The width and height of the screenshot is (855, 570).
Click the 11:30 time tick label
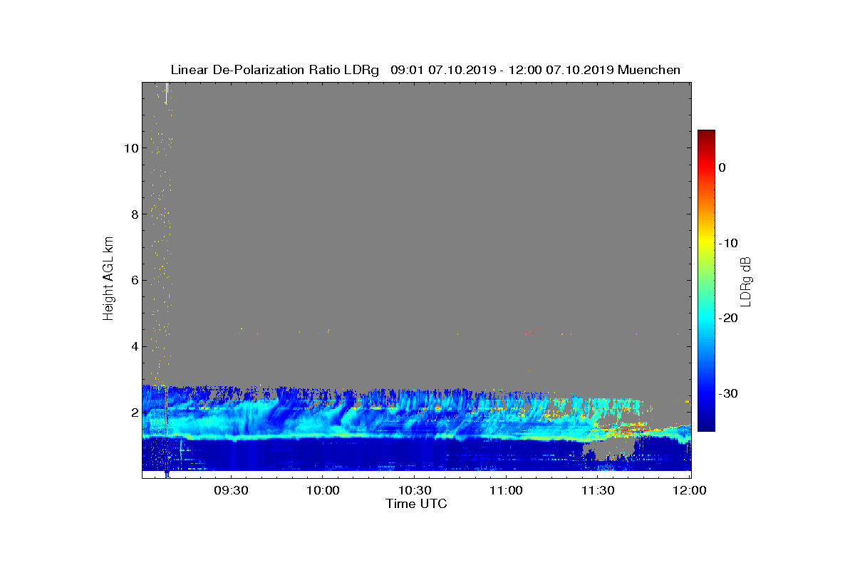(598, 491)
